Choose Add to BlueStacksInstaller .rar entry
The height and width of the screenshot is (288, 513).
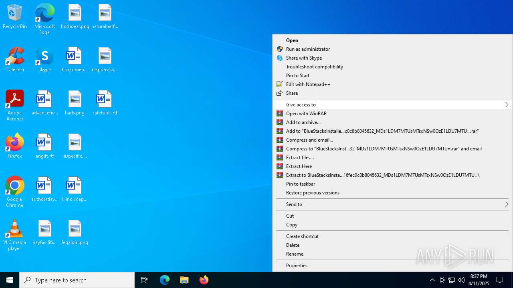392,131
